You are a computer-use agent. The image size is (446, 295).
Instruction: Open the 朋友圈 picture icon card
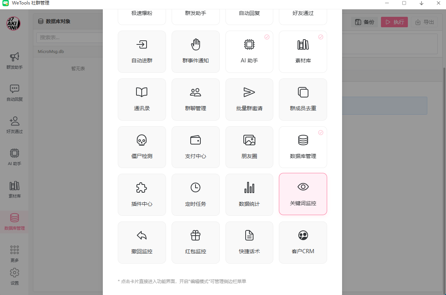(x=249, y=147)
